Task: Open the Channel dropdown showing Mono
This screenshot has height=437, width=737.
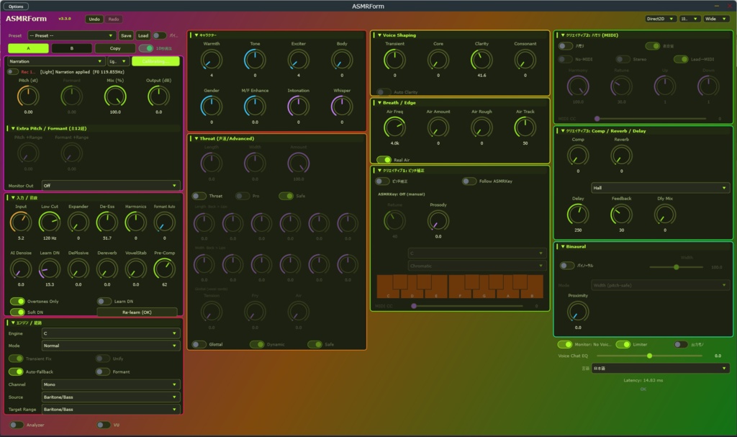Action: (110, 384)
